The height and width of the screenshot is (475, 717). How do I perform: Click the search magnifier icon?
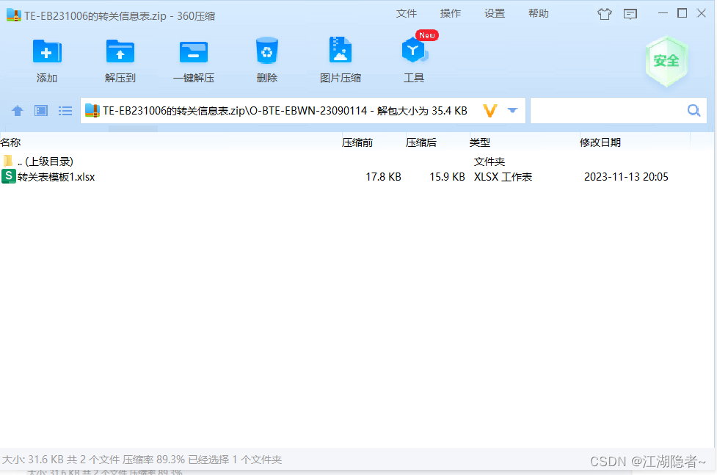694,110
